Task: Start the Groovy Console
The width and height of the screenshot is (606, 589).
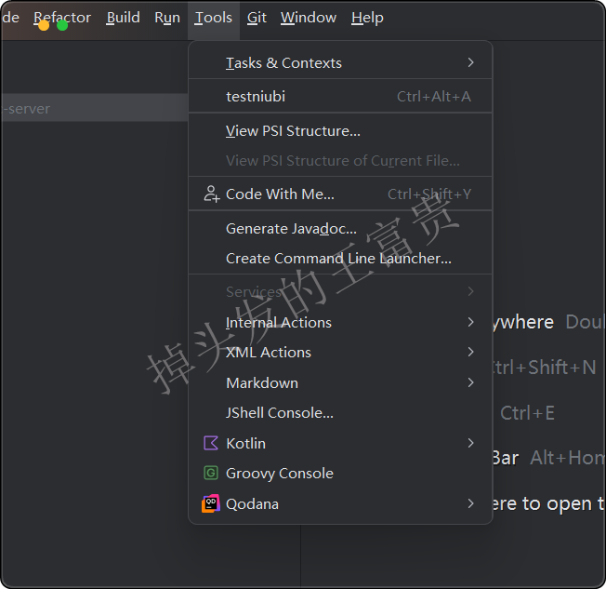Action: click(340, 474)
